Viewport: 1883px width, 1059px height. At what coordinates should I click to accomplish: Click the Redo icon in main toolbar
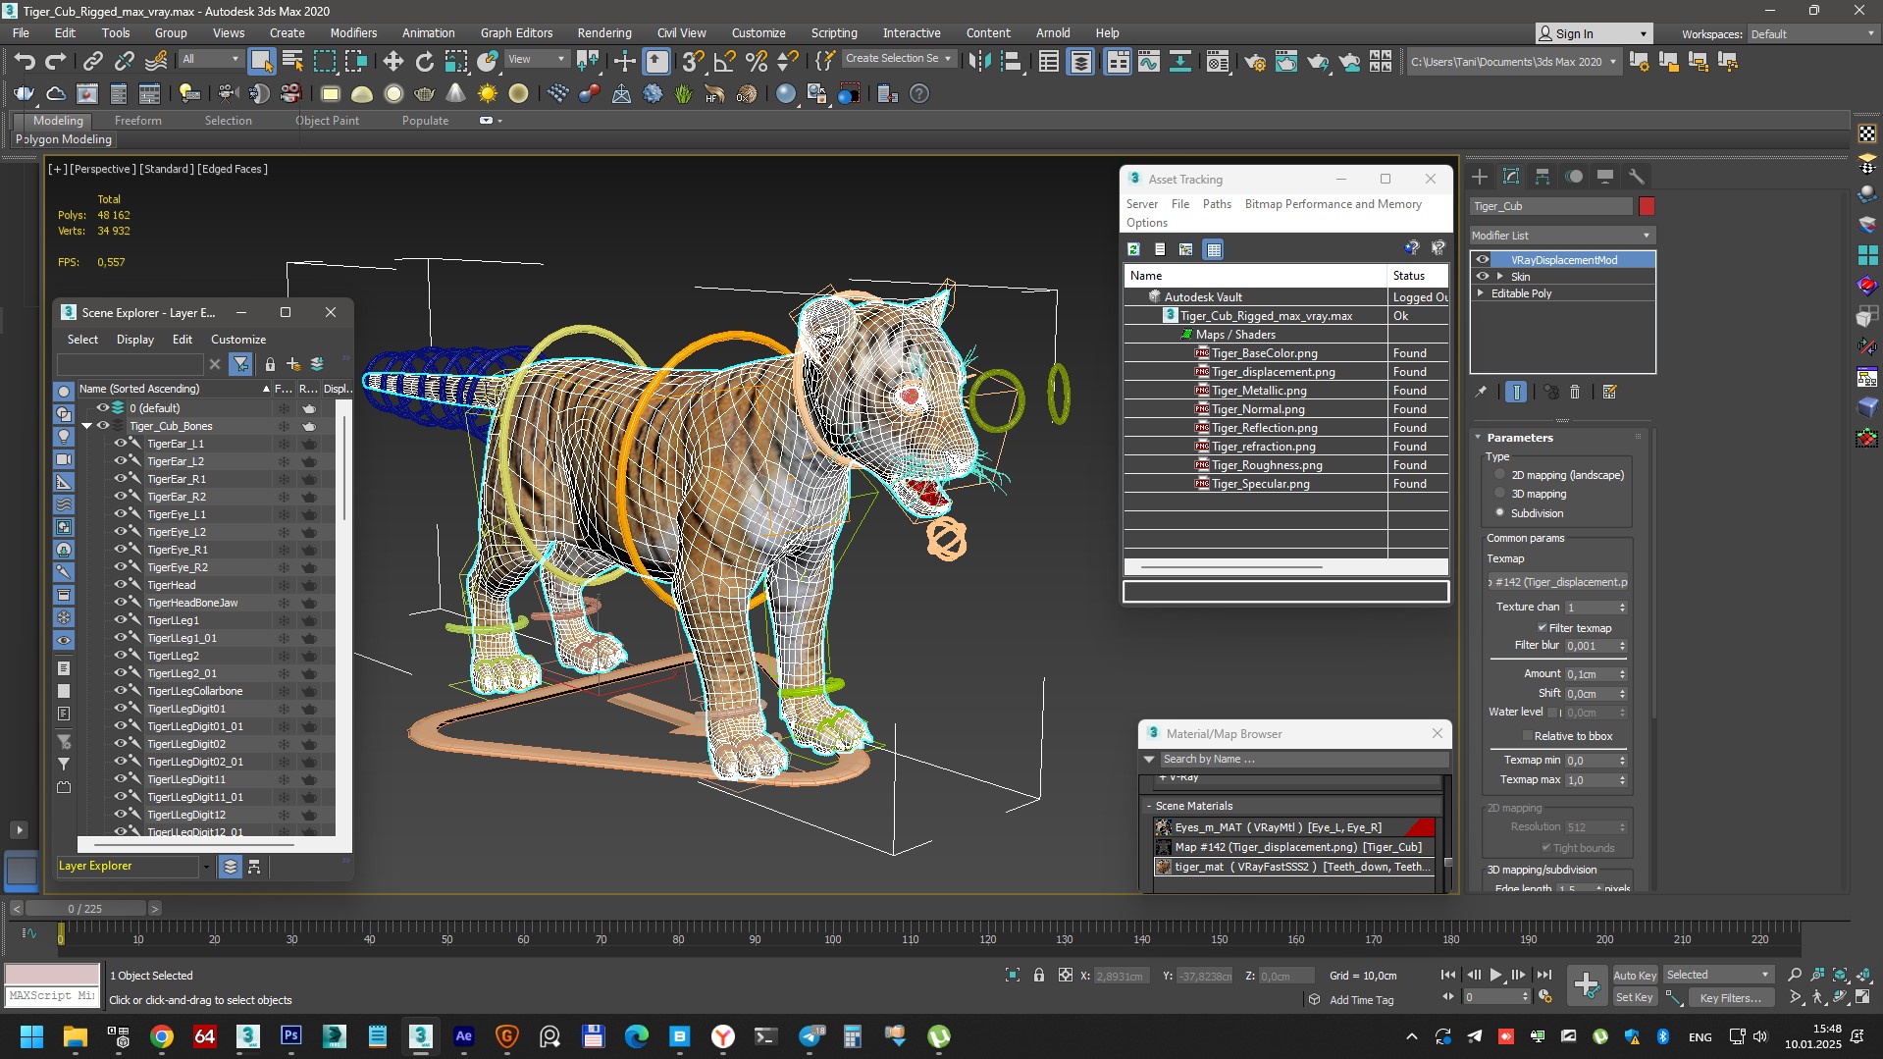56,61
